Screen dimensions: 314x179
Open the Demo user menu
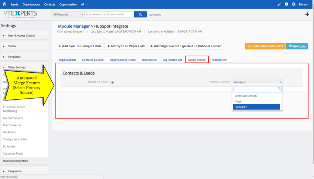pos(304,4)
